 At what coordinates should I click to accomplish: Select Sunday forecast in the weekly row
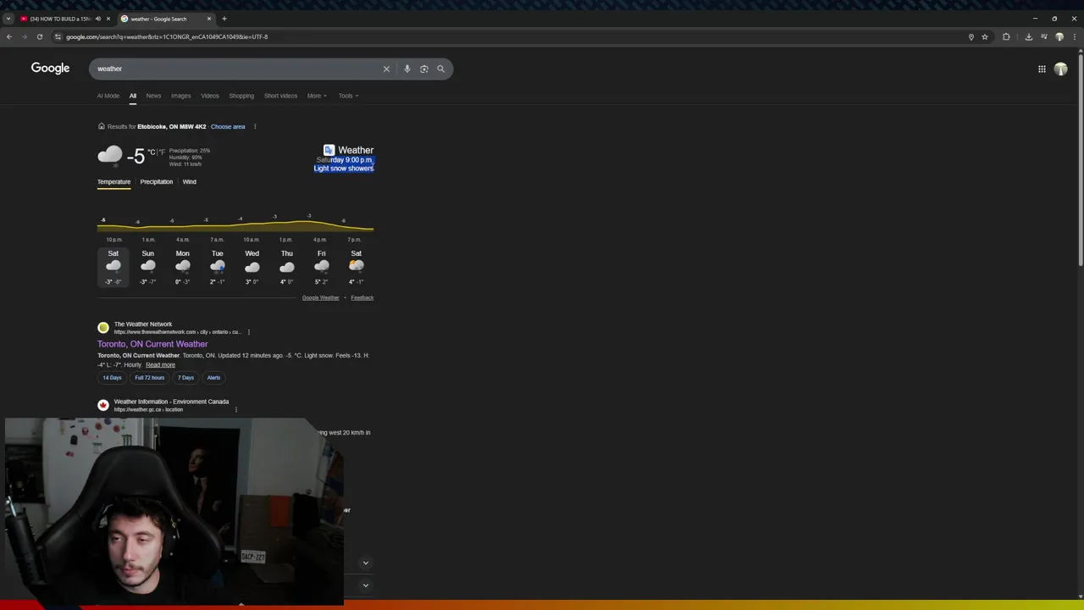tap(148, 267)
